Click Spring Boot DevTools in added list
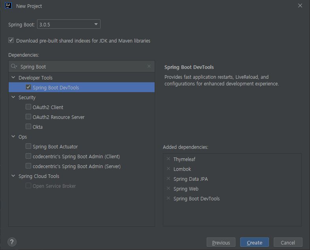Viewport: 310px width, 250px height. click(197, 199)
